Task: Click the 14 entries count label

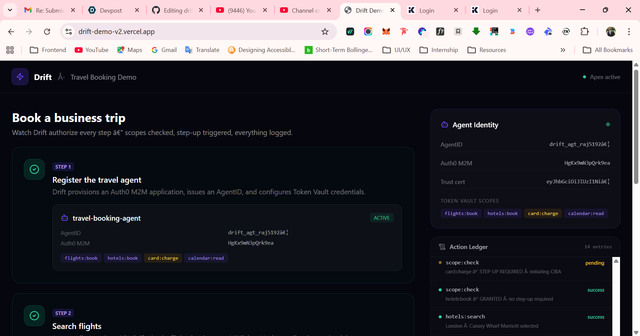Action: click(x=598, y=247)
